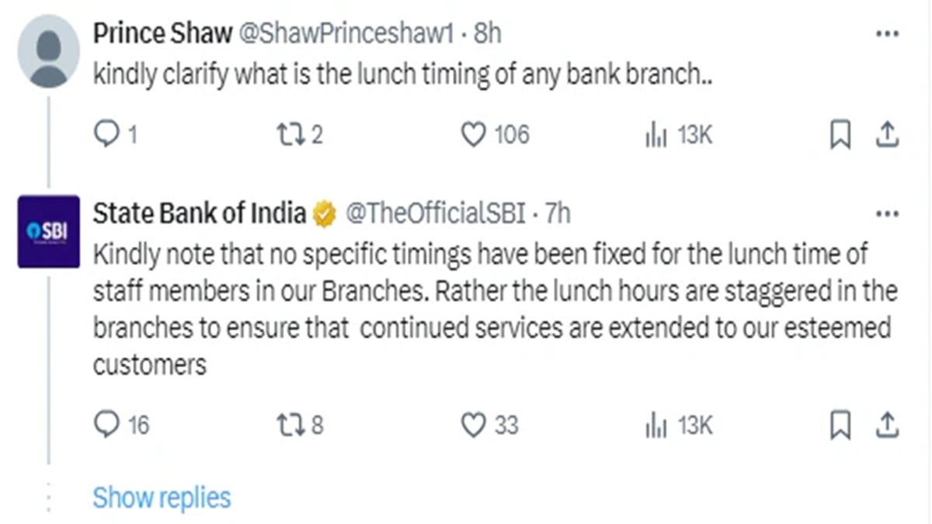Click the SBI logo profile picture

pos(48,231)
